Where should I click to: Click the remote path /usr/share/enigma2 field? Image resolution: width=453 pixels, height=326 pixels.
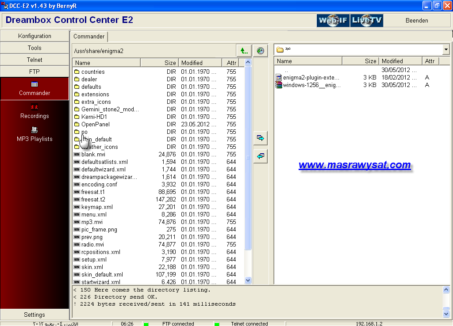(154, 51)
